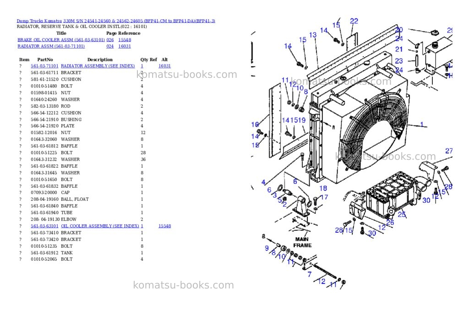Select part number 01010-52065 BOLT
The image size is (469, 332).
pos(44,259)
